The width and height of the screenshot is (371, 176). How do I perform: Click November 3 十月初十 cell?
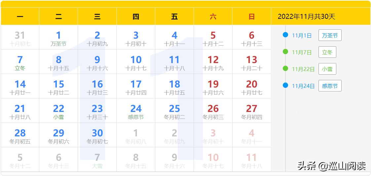(136, 37)
